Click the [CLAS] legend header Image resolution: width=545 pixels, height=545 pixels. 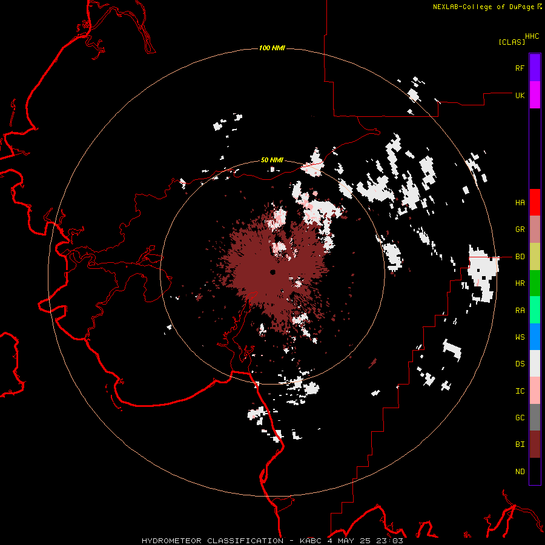[512, 42]
